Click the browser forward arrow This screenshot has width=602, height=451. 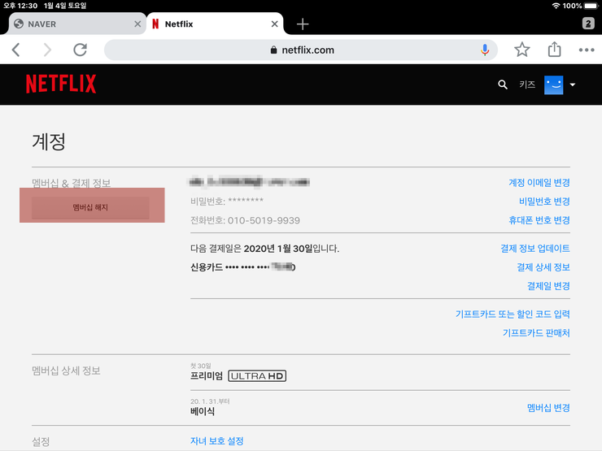point(47,50)
